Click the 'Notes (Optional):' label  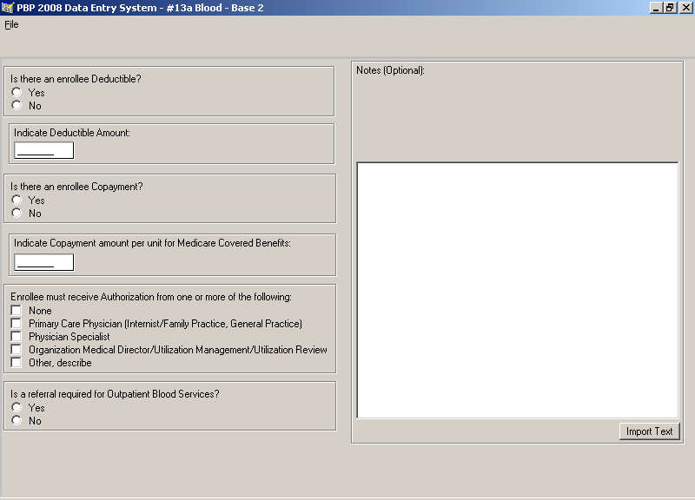(390, 70)
